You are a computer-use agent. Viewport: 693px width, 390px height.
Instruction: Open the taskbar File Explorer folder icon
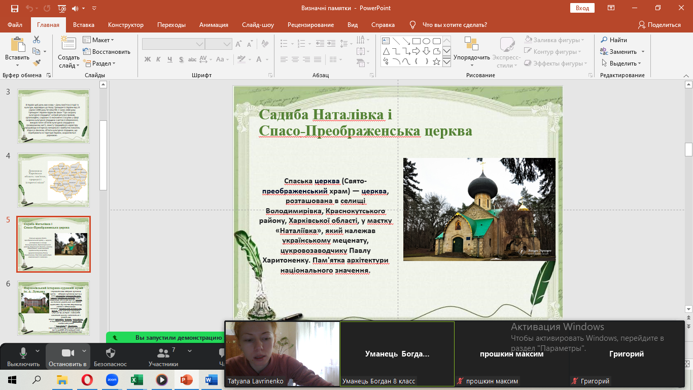tap(62, 379)
